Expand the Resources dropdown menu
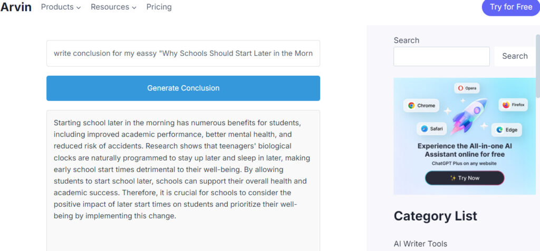 click(113, 7)
